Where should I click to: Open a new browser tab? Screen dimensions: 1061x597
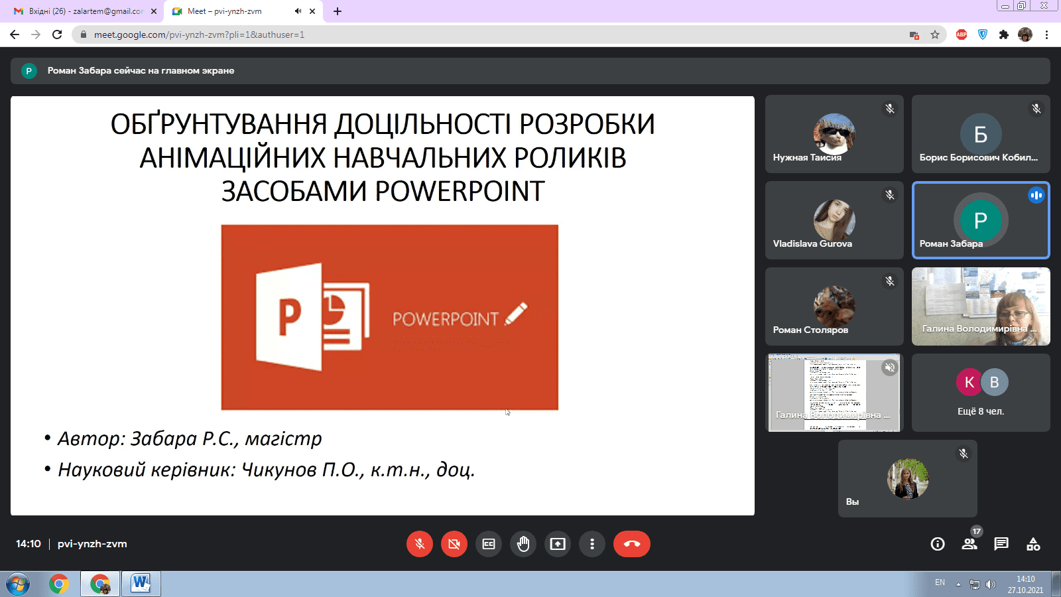point(337,11)
